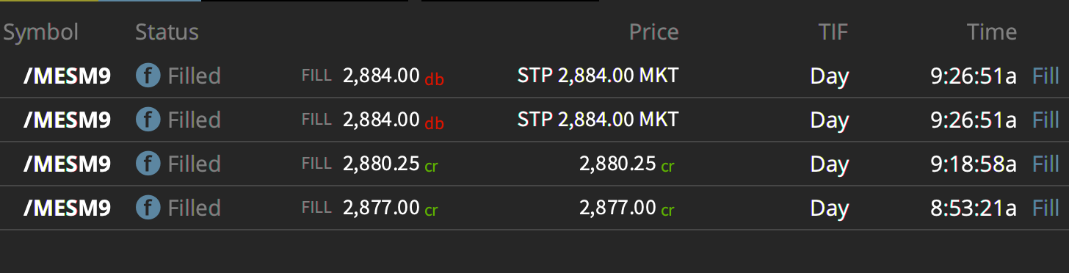
Task: Click the filled icon on the 8:53:21a order
Action: (148, 208)
